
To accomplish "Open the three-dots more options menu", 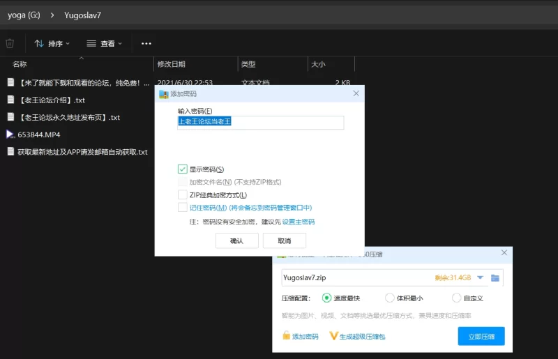I will [x=146, y=43].
